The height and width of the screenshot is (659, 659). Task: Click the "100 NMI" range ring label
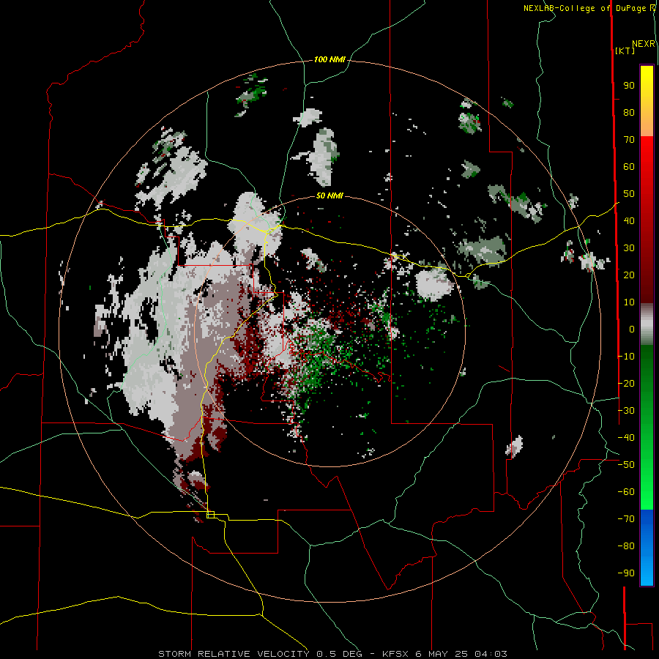point(329,60)
